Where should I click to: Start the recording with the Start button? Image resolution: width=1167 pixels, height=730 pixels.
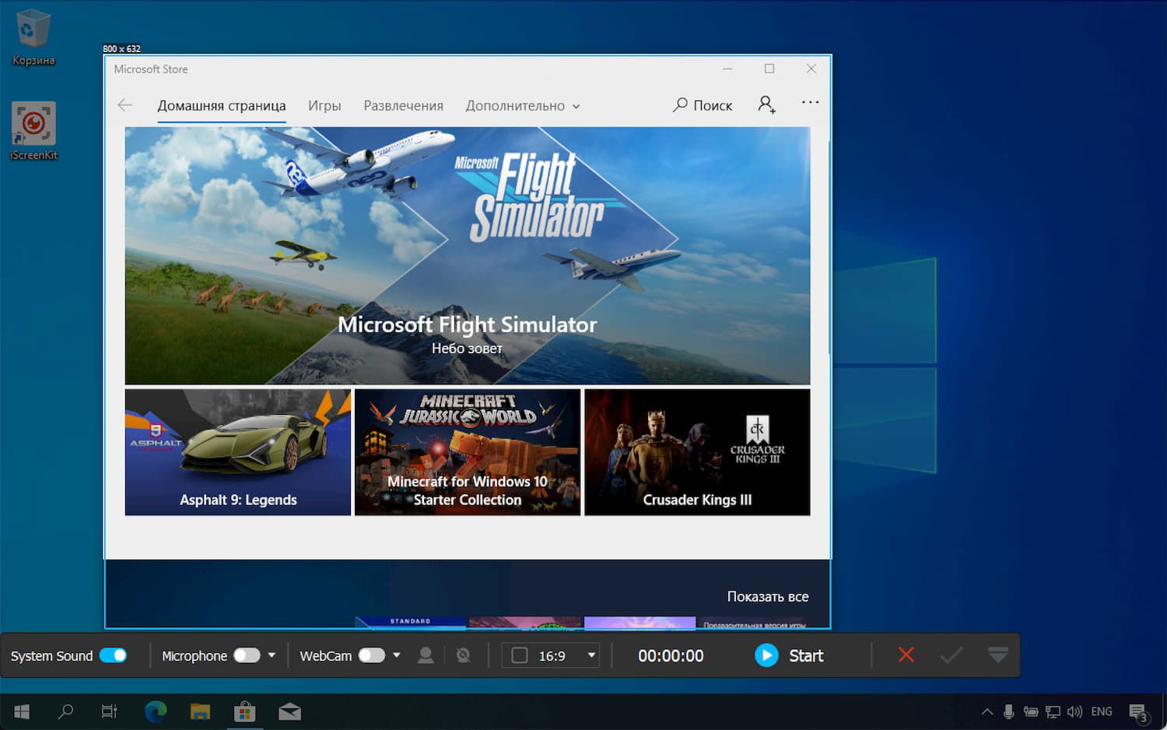790,655
